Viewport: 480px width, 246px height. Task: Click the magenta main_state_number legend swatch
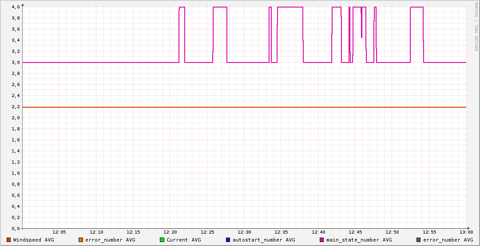pos(322,240)
